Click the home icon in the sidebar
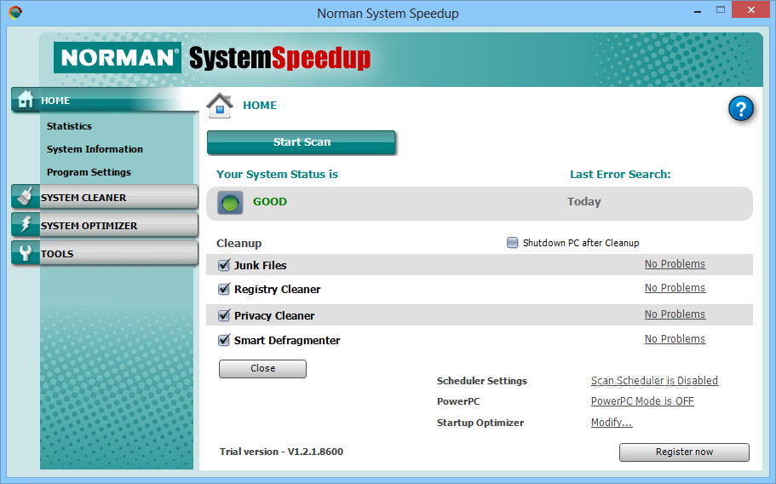Image resolution: width=776 pixels, height=484 pixels. click(26, 100)
